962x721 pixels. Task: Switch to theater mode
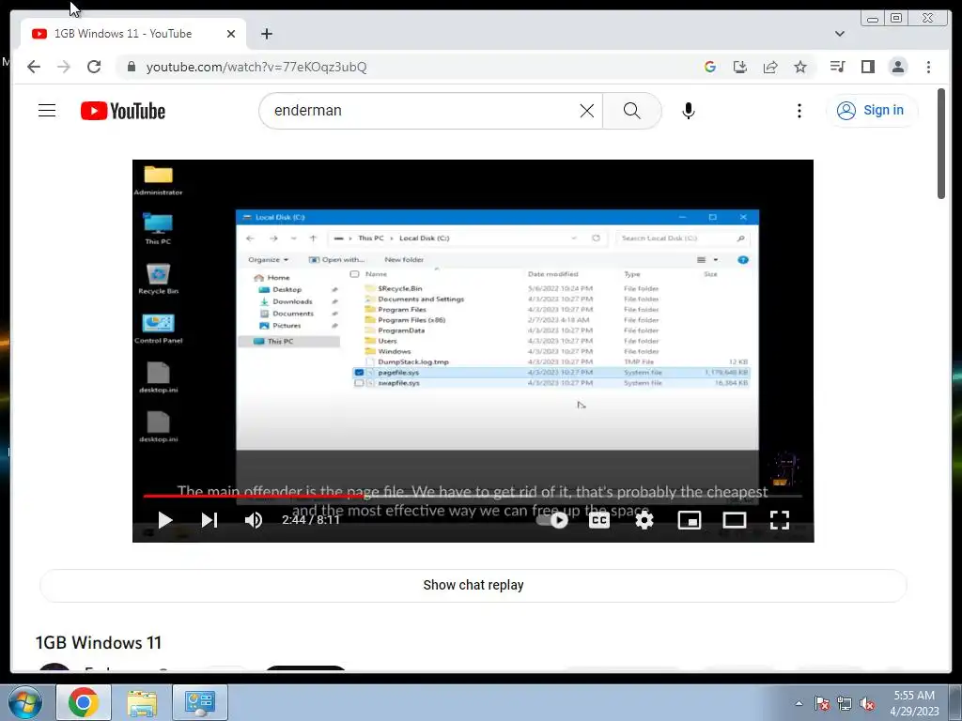coord(735,520)
